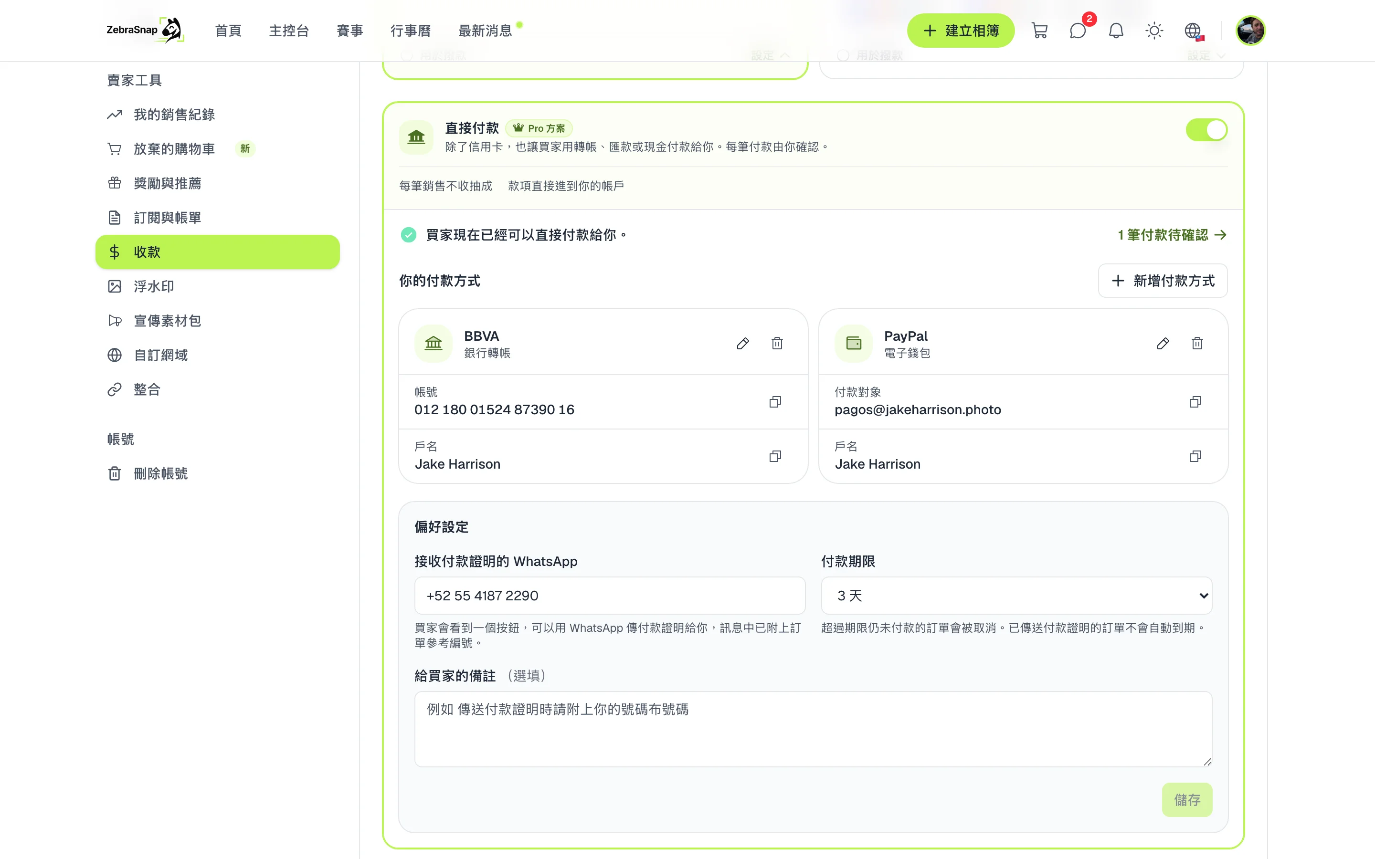Click the Pro 方案 badge
Image resolution: width=1375 pixels, height=859 pixels.
(x=539, y=128)
